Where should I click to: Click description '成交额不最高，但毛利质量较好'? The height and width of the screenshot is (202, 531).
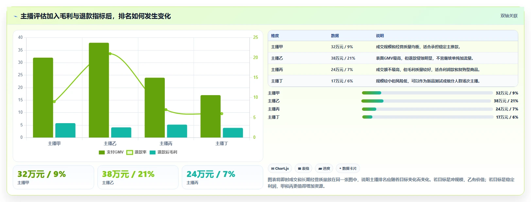404,70
